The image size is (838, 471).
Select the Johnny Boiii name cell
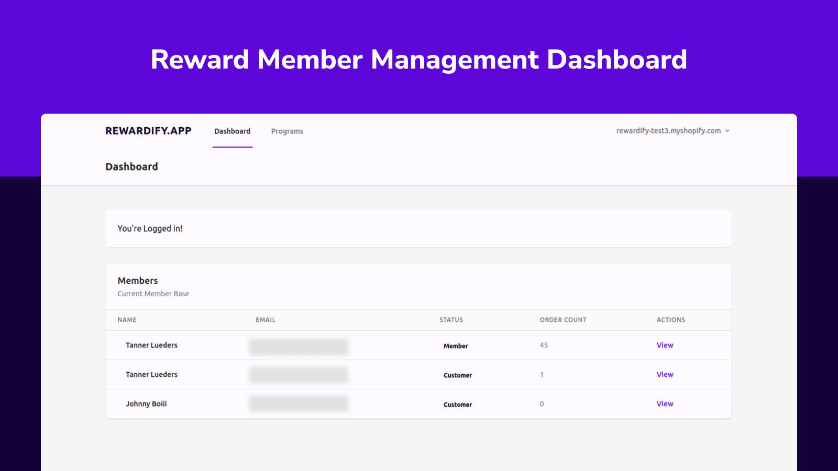point(146,404)
